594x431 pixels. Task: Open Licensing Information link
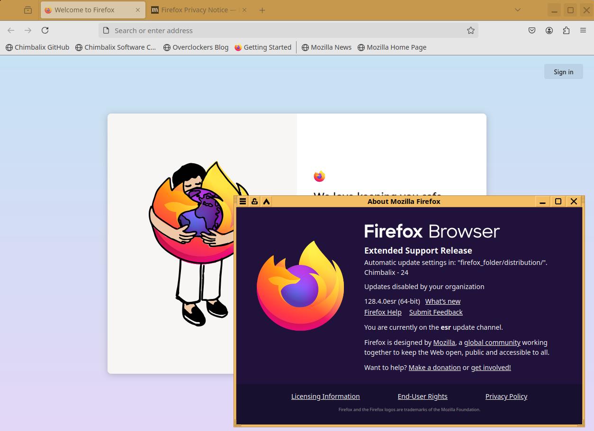(325, 396)
